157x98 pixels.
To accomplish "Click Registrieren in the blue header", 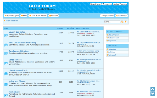I will click(x=96, y=4).
